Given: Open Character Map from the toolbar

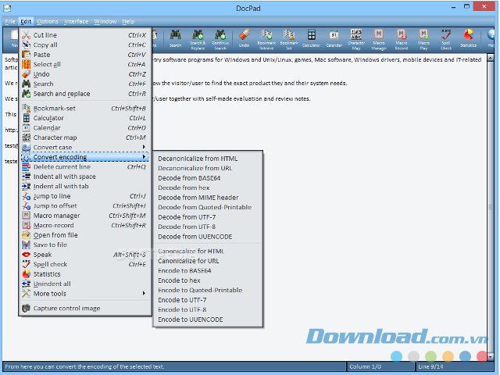Looking at the screenshot, I should 355,37.
